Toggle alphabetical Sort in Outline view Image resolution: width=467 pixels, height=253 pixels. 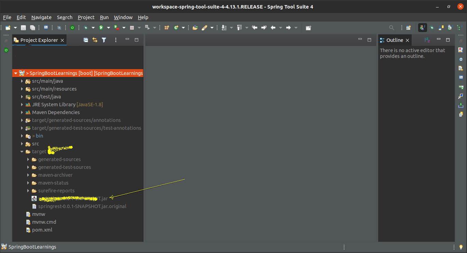pyautogui.click(x=427, y=40)
